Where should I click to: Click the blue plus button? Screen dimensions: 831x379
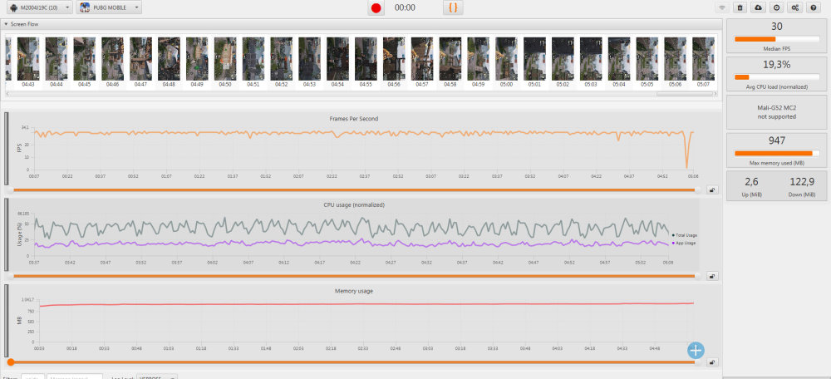[696, 350]
